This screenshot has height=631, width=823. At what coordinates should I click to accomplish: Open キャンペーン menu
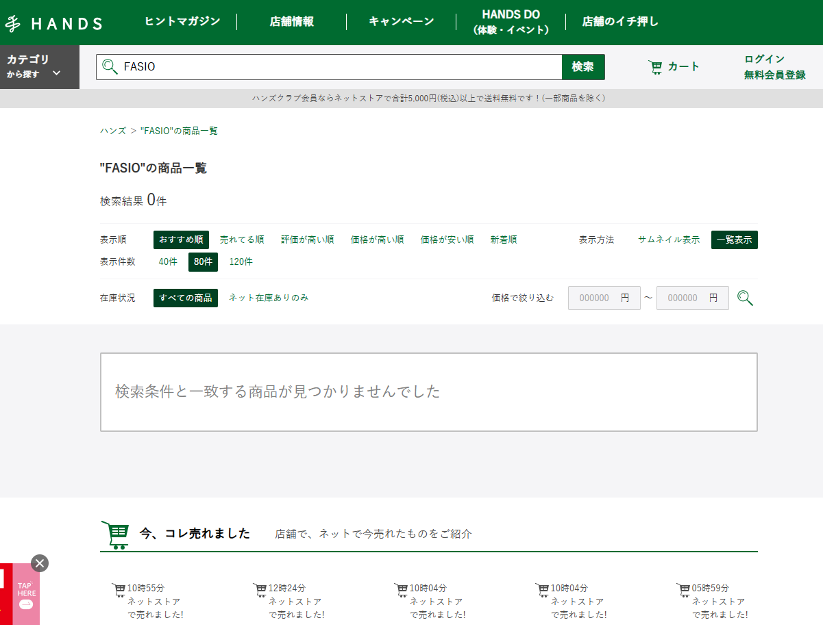click(x=402, y=21)
